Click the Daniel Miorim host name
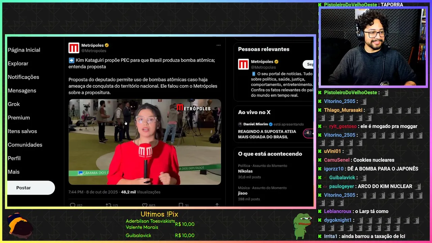Screen dimensions: 432x243 (x=255, y=124)
